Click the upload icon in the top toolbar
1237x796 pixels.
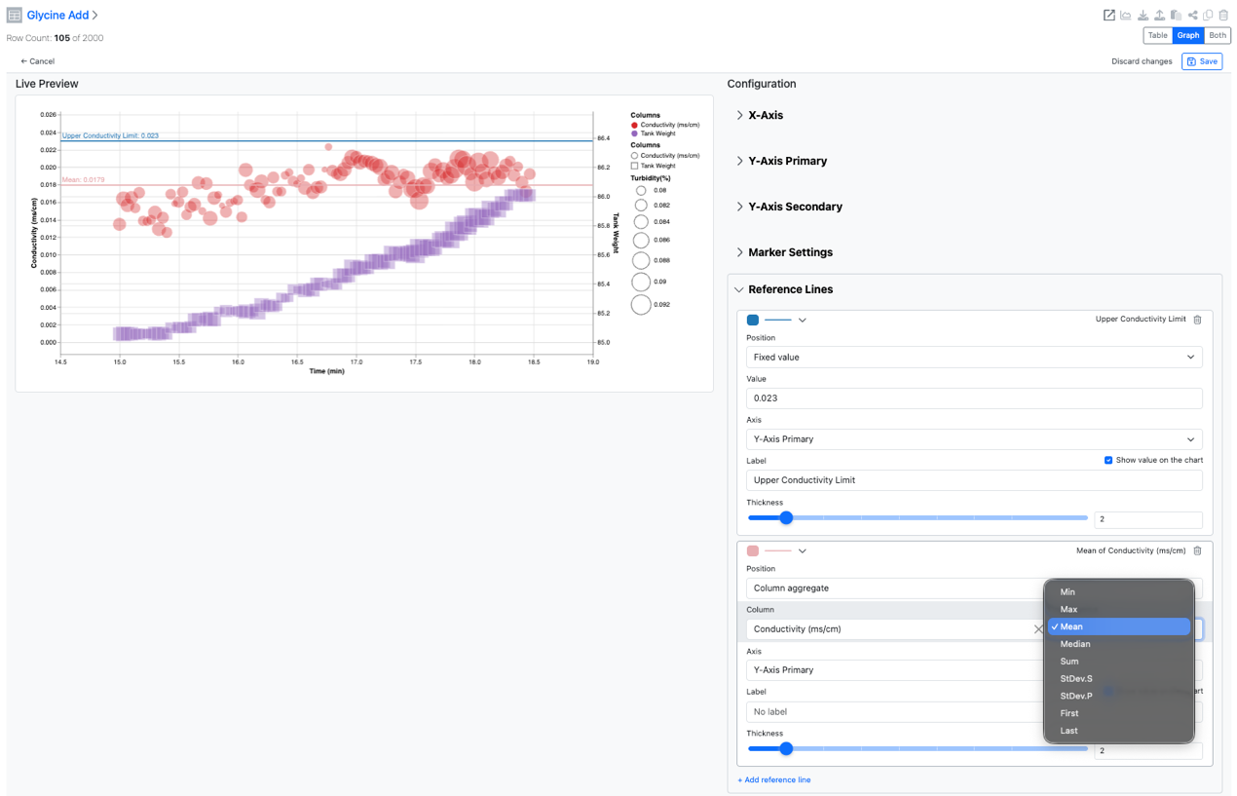click(1159, 15)
